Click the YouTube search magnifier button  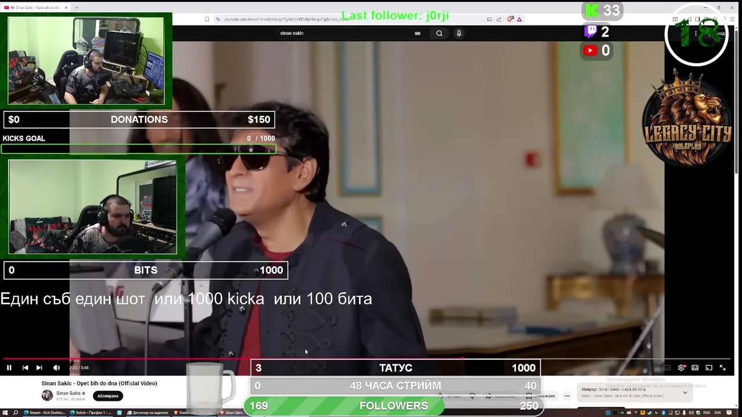439,33
